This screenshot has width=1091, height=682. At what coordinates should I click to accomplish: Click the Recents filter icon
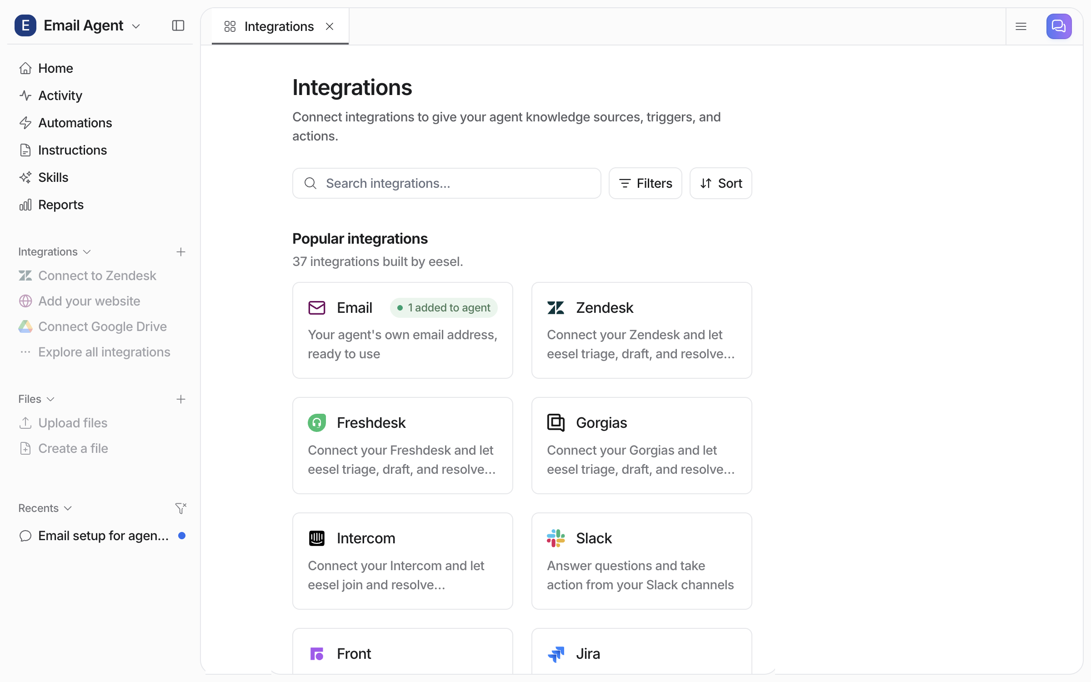coord(181,508)
